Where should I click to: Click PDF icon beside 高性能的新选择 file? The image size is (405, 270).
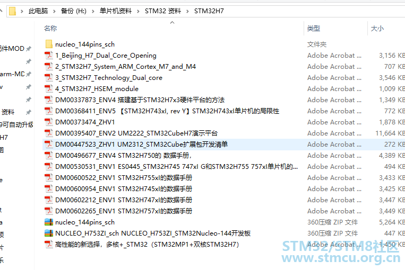click(x=48, y=244)
